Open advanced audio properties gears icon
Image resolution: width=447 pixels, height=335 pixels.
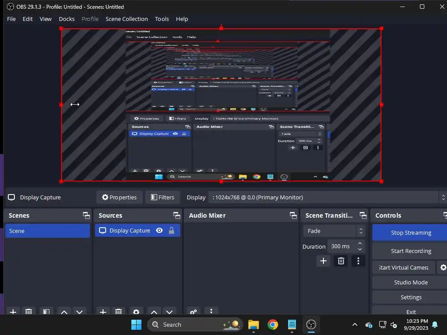tap(193, 311)
